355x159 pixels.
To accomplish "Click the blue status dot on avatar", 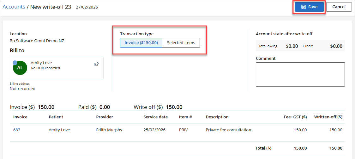I will [x=15, y=63].
